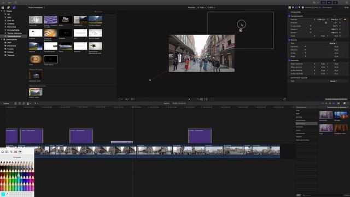
Task: Toggle inspector visibility in top-right toolbar
Action: pos(335,2)
